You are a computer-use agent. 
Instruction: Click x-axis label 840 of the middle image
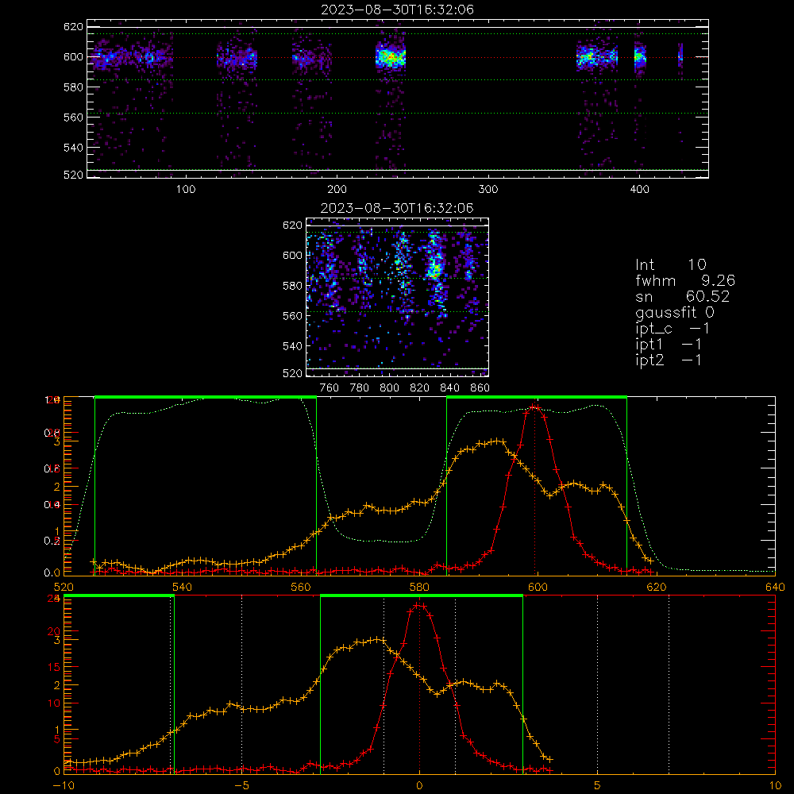449,388
